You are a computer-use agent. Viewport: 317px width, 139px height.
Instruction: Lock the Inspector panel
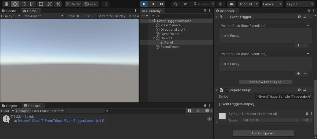308,11
